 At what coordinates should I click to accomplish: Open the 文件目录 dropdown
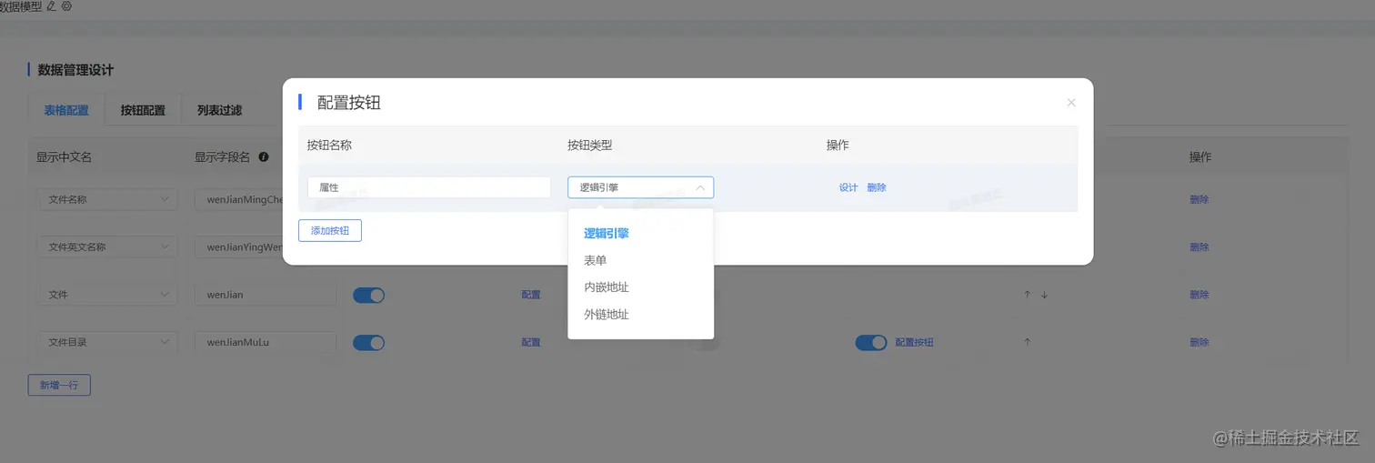[x=107, y=342]
